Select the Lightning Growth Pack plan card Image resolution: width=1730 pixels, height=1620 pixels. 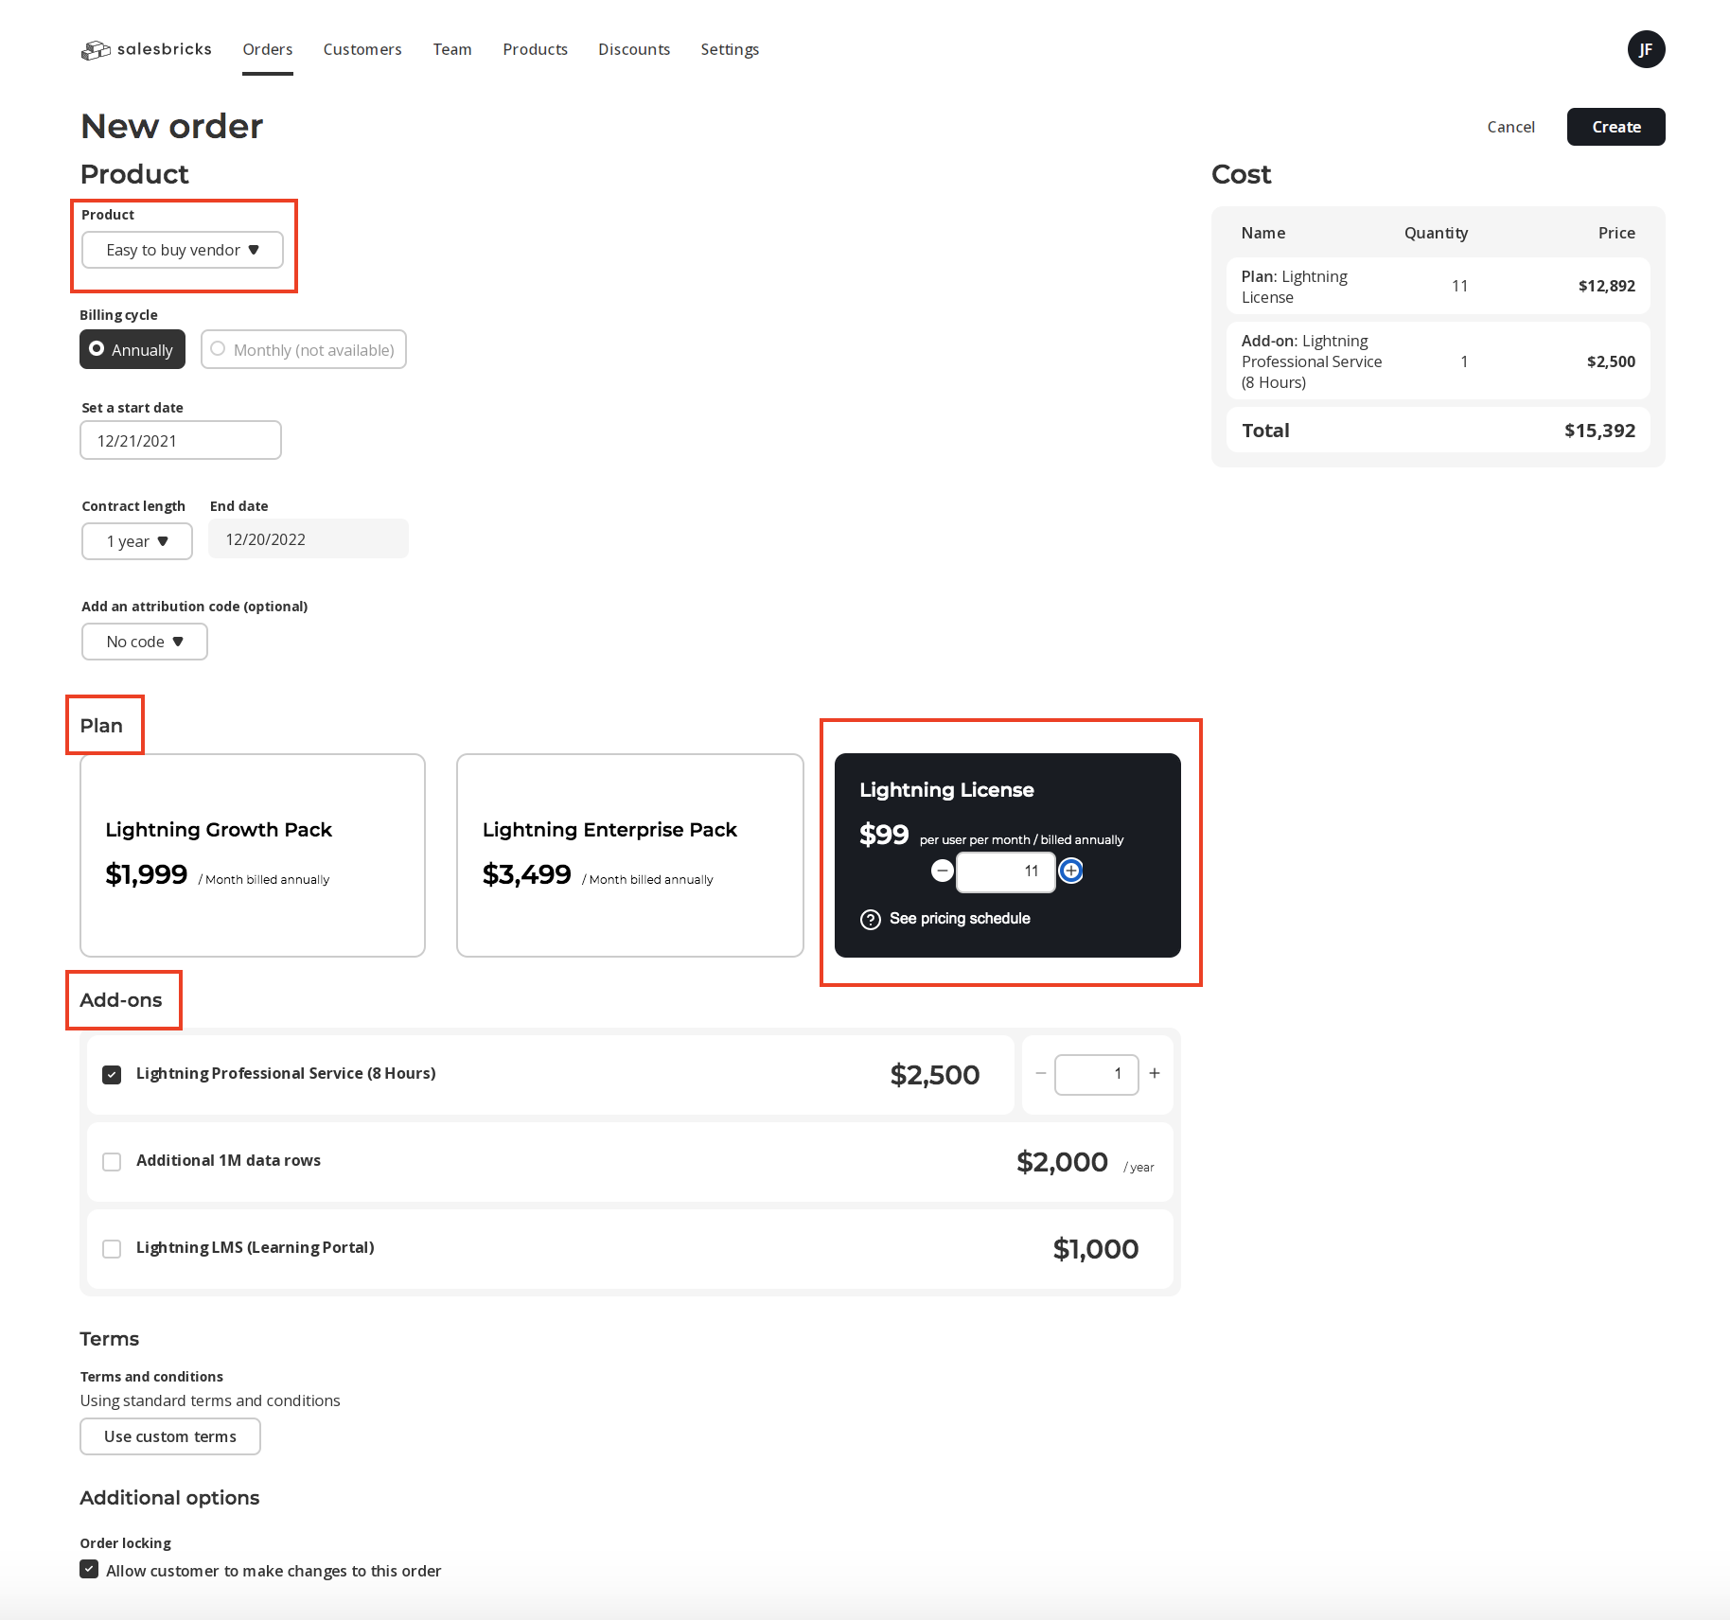tap(253, 855)
